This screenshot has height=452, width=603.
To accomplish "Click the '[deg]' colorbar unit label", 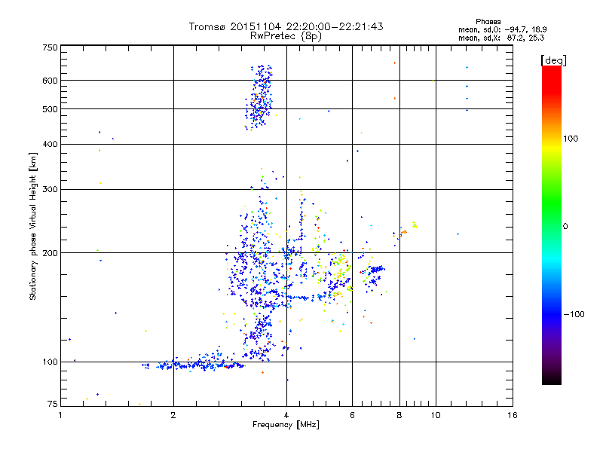I will tap(553, 60).
